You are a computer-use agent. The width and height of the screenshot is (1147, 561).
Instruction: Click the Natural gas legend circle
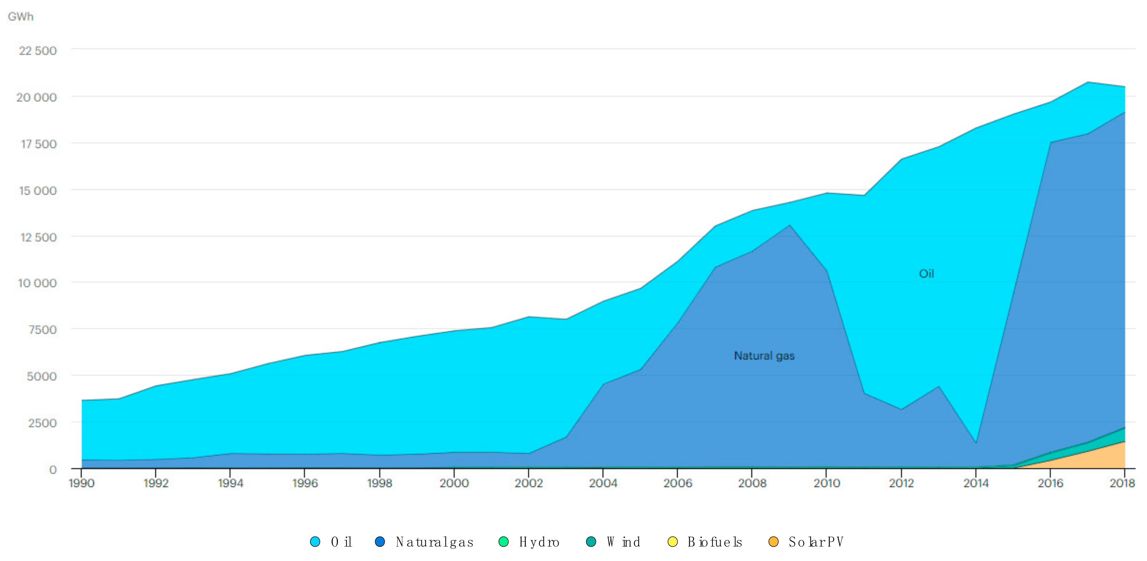click(380, 542)
